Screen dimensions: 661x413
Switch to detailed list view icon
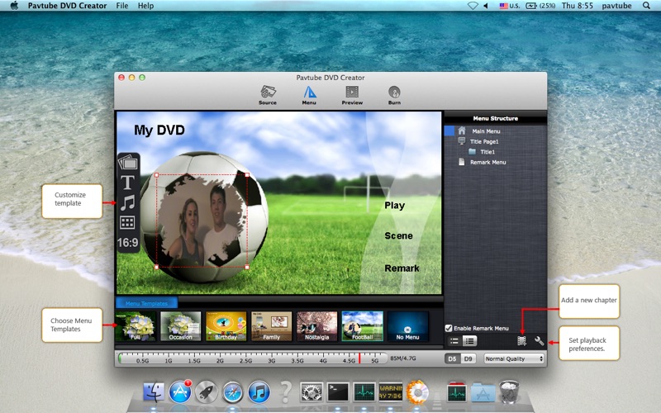point(469,341)
